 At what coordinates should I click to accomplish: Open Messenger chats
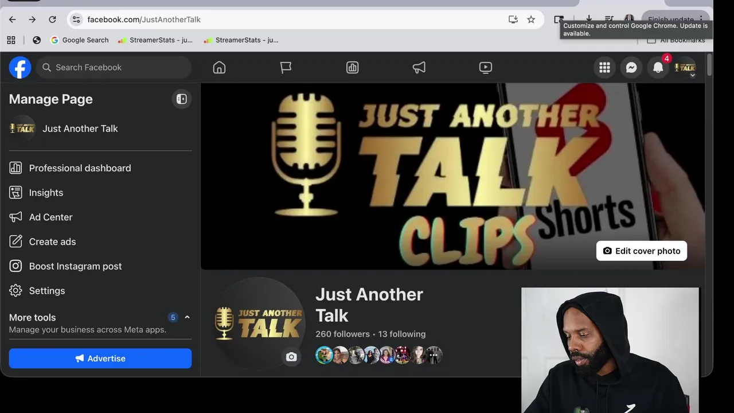click(631, 68)
